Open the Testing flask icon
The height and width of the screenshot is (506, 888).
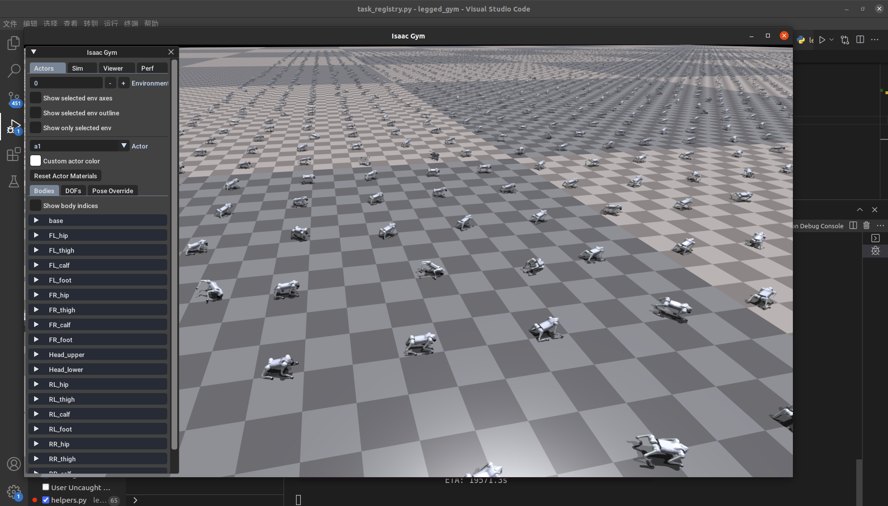coord(13,182)
